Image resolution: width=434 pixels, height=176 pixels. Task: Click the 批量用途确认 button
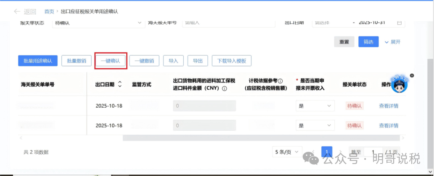38,61
